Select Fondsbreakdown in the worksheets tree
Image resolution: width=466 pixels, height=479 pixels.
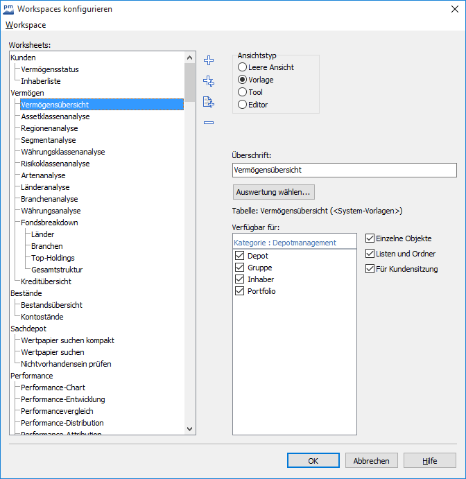(49, 223)
